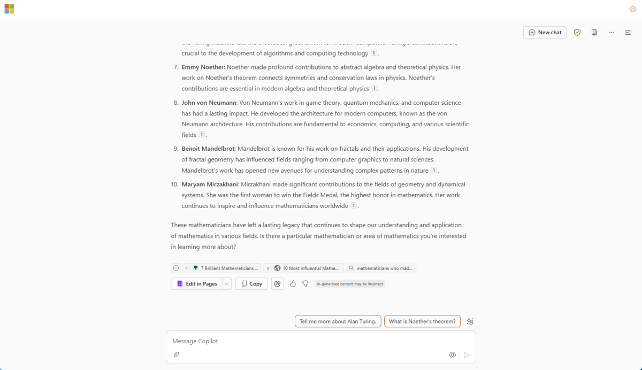Give the response a thumbs up
The image size is (642, 370).
[293, 284]
